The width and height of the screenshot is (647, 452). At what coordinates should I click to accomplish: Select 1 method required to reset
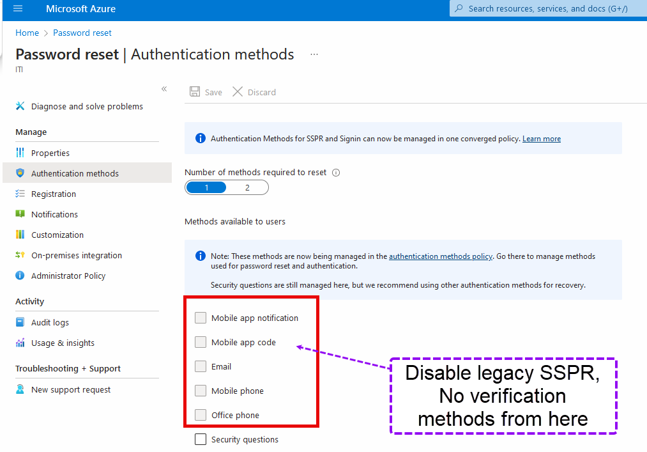206,187
